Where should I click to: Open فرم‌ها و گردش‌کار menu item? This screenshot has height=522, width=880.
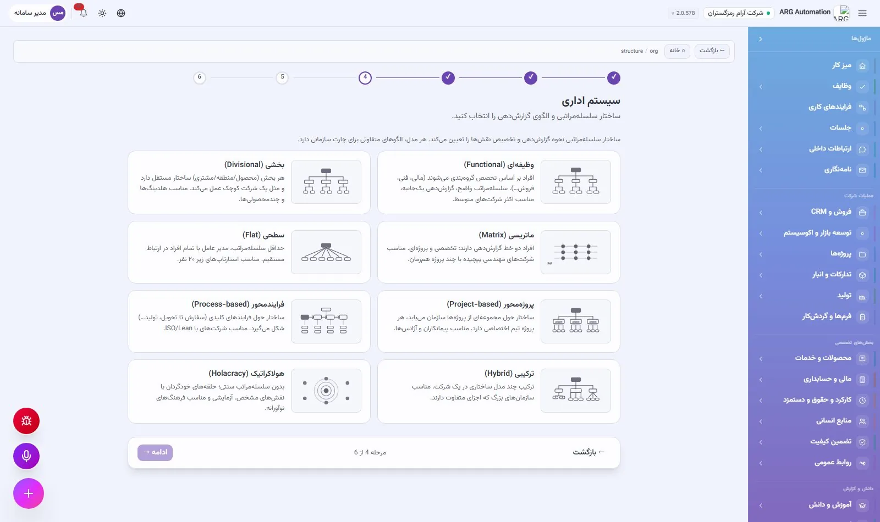pos(814,316)
